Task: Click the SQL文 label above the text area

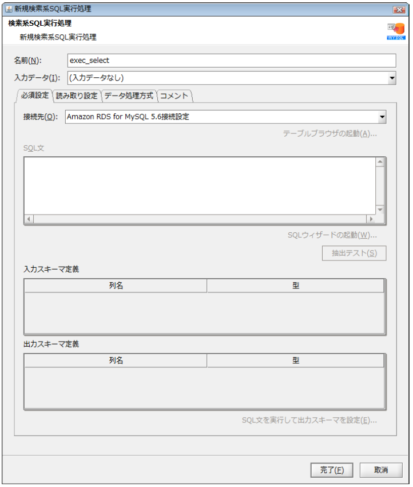Action: click(34, 148)
